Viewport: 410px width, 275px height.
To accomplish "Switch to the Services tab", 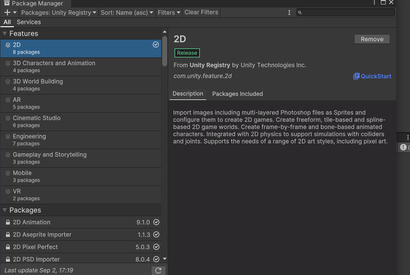I will [29, 22].
